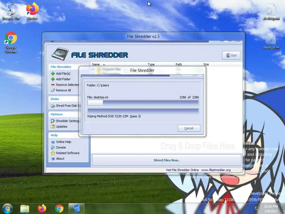Click the Online Help question mark icon
This screenshot has height=214, width=285.
53,142
